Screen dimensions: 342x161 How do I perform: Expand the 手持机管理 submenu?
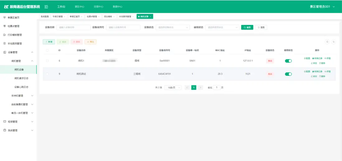click(32, 95)
